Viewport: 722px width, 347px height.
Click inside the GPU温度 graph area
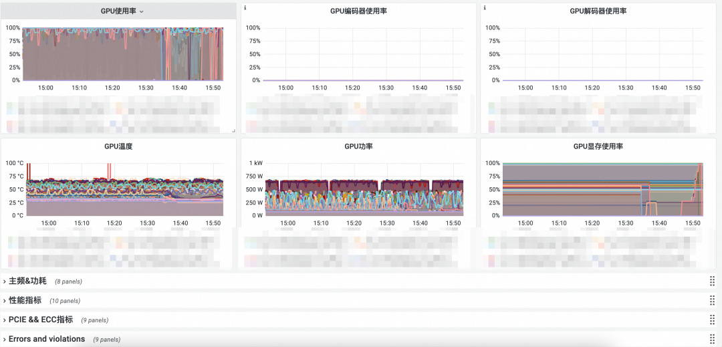[x=124, y=191]
